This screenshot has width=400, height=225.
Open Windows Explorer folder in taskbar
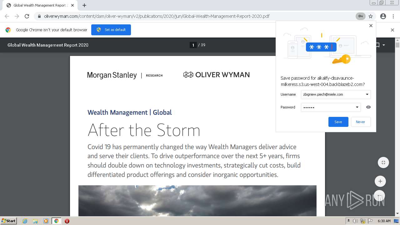(35, 221)
